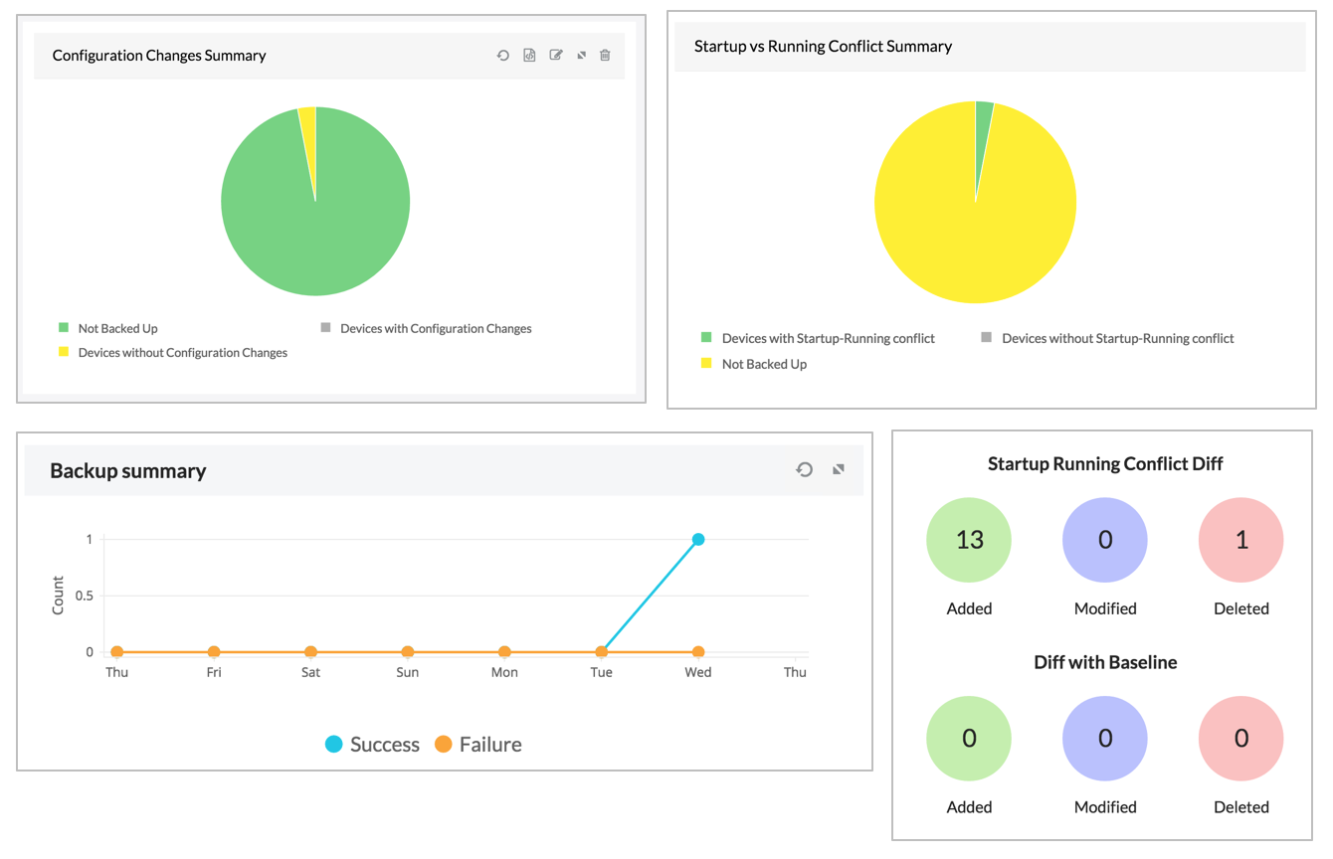Click the data point at Tue
The image size is (1333, 859).
(602, 652)
